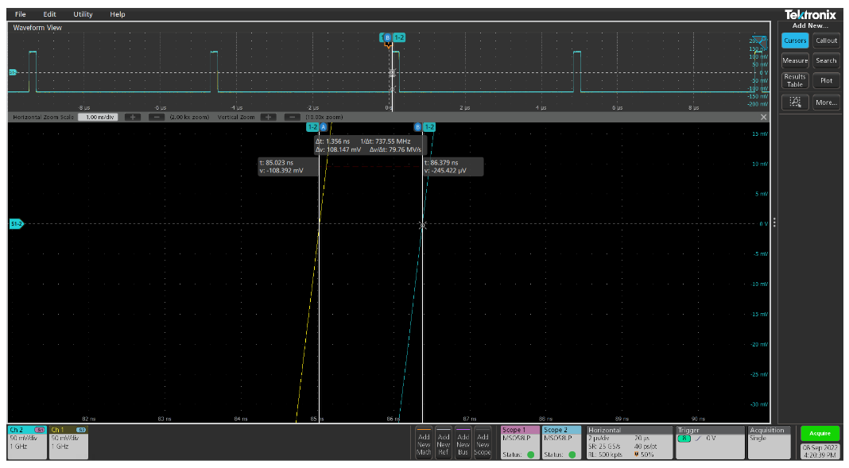849x468 pixels.
Task: Open the Ch 2 channel badge
Action: click(26, 442)
